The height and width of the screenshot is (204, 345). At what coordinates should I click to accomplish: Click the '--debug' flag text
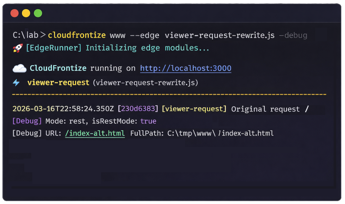coord(293,35)
